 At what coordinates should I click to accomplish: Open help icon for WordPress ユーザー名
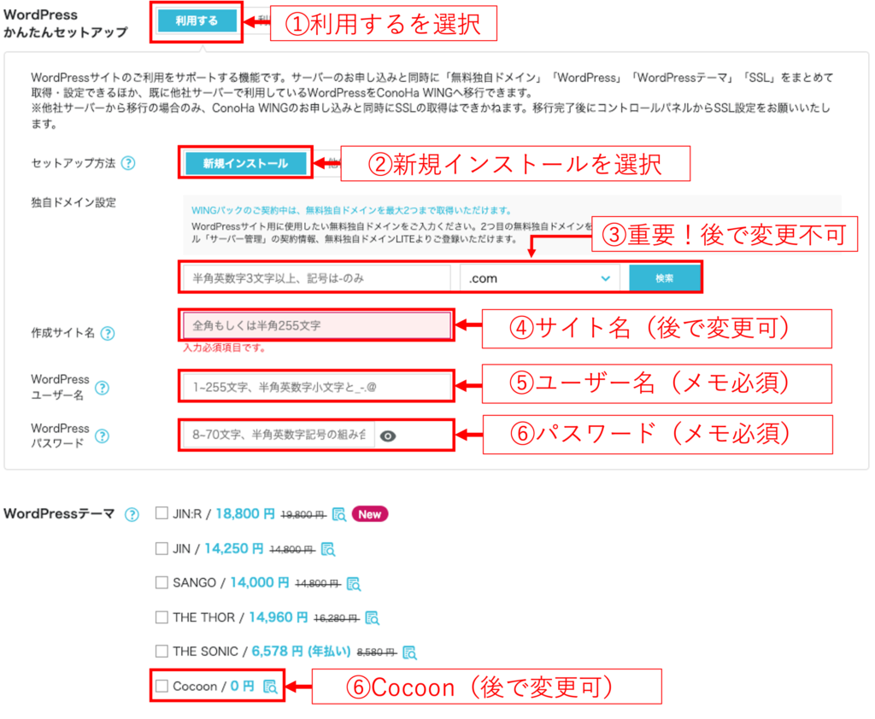[103, 388]
